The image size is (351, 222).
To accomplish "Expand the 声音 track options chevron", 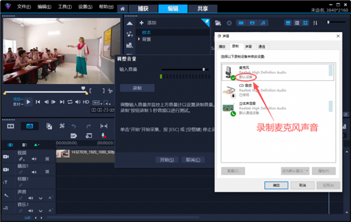I will [x=40, y=198].
